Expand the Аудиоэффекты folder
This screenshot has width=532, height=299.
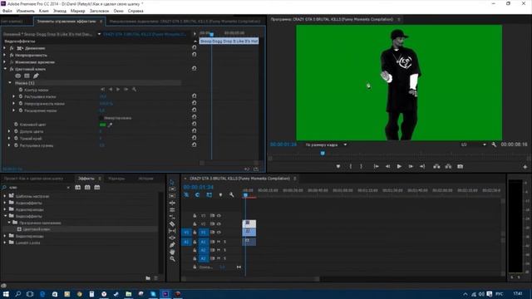pyautogui.click(x=5, y=203)
